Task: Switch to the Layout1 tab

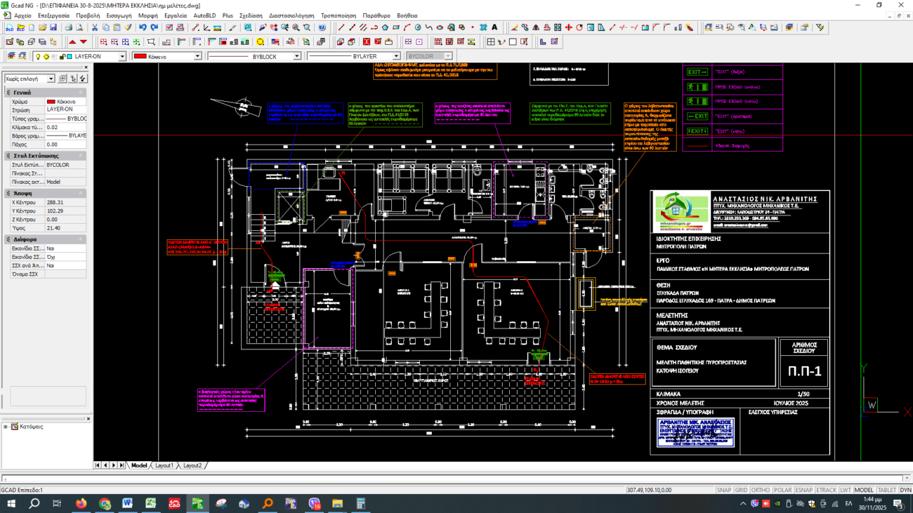Action: [164, 465]
